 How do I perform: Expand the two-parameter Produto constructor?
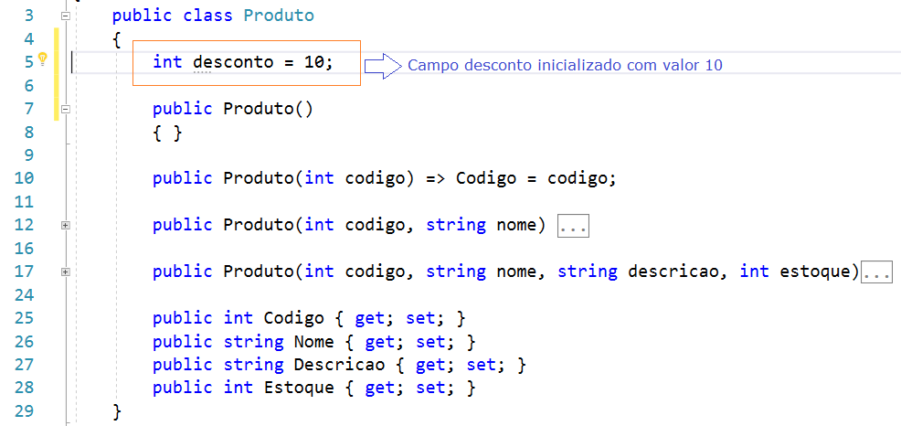(66, 226)
